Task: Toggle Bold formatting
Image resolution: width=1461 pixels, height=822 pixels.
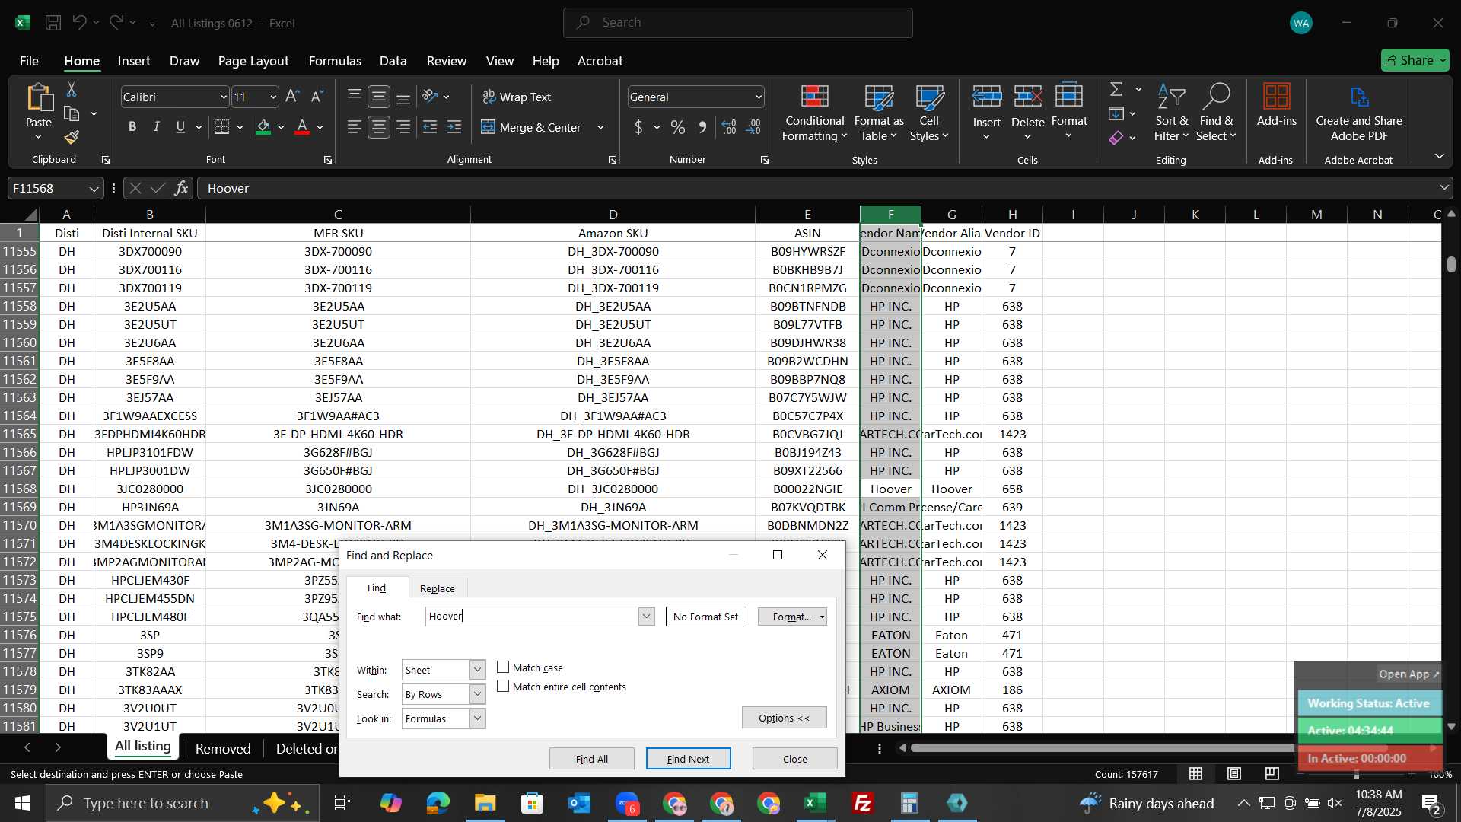Action: pyautogui.click(x=132, y=127)
